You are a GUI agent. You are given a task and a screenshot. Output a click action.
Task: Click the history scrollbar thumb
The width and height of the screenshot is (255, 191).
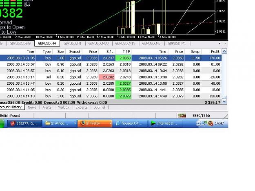(x=224, y=97)
